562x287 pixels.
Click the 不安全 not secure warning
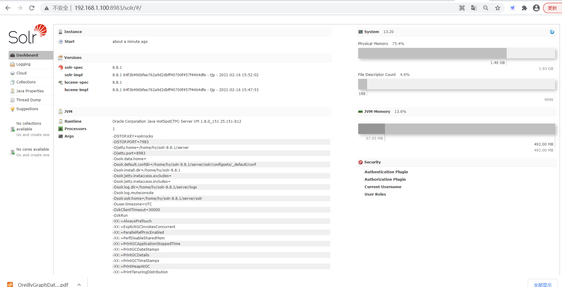pos(57,8)
